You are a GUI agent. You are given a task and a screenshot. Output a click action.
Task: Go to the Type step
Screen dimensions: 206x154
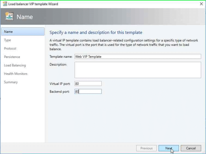click(x=7, y=40)
